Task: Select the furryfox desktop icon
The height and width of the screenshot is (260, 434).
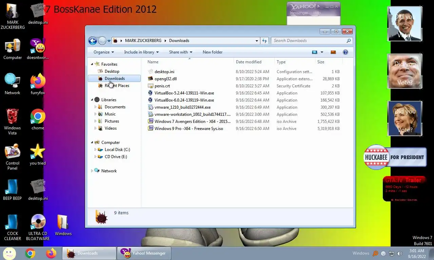Action: [x=38, y=84]
